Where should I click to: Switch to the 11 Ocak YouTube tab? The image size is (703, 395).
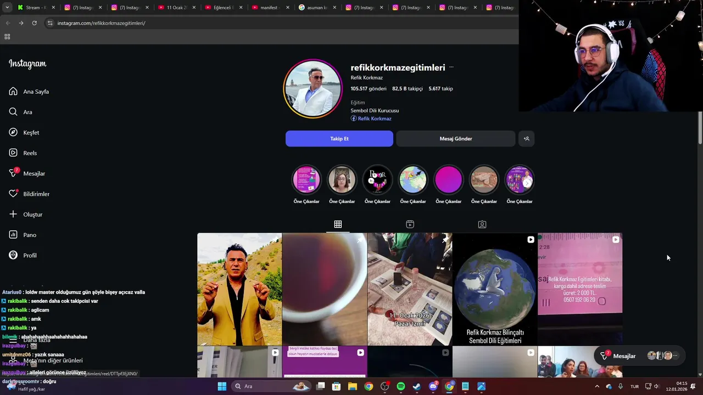176,8
